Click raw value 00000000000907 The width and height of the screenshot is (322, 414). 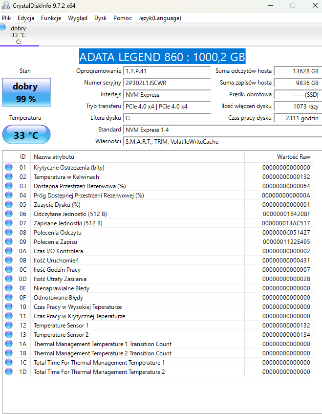coord(286,270)
